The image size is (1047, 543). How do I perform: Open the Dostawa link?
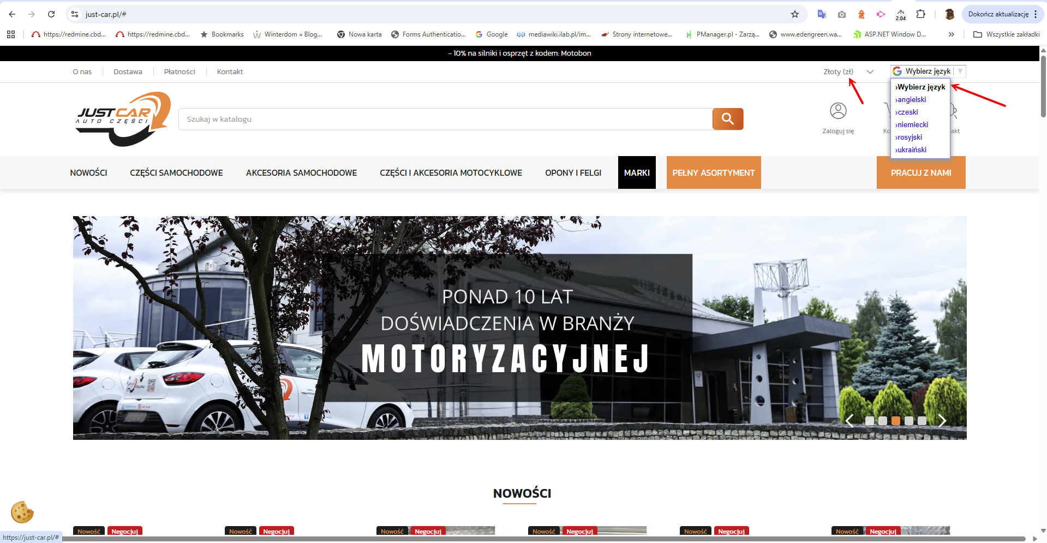coord(128,71)
